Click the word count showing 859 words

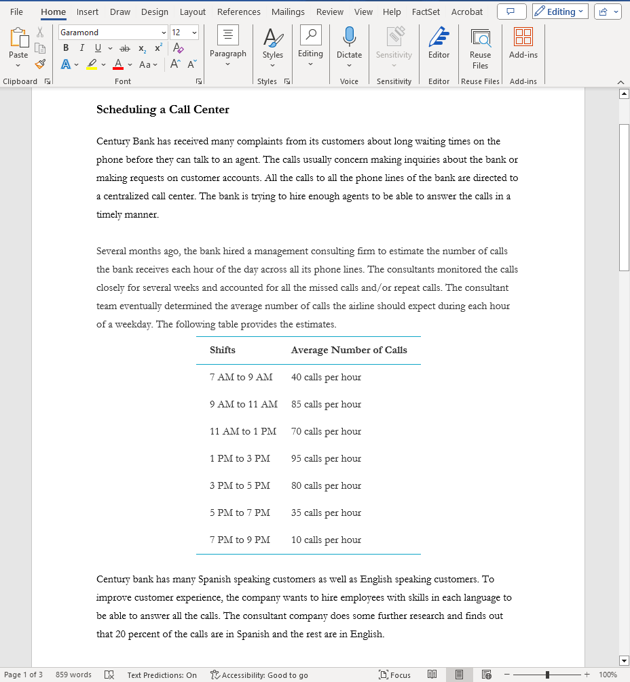coord(73,675)
